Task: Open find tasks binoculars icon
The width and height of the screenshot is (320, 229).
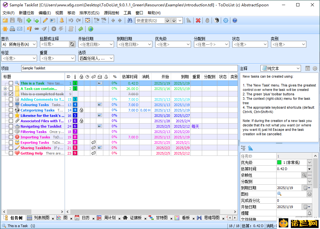Action: coord(130,20)
